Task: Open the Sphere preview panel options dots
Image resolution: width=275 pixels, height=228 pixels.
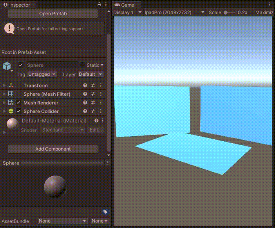Action: click(x=108, y=163)
